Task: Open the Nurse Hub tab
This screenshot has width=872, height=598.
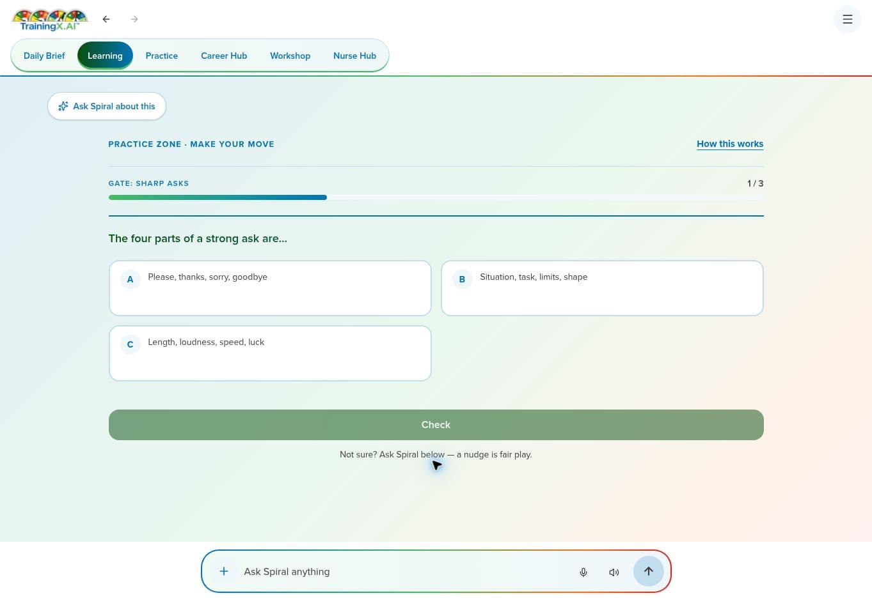Action: [x=354, y=56]
